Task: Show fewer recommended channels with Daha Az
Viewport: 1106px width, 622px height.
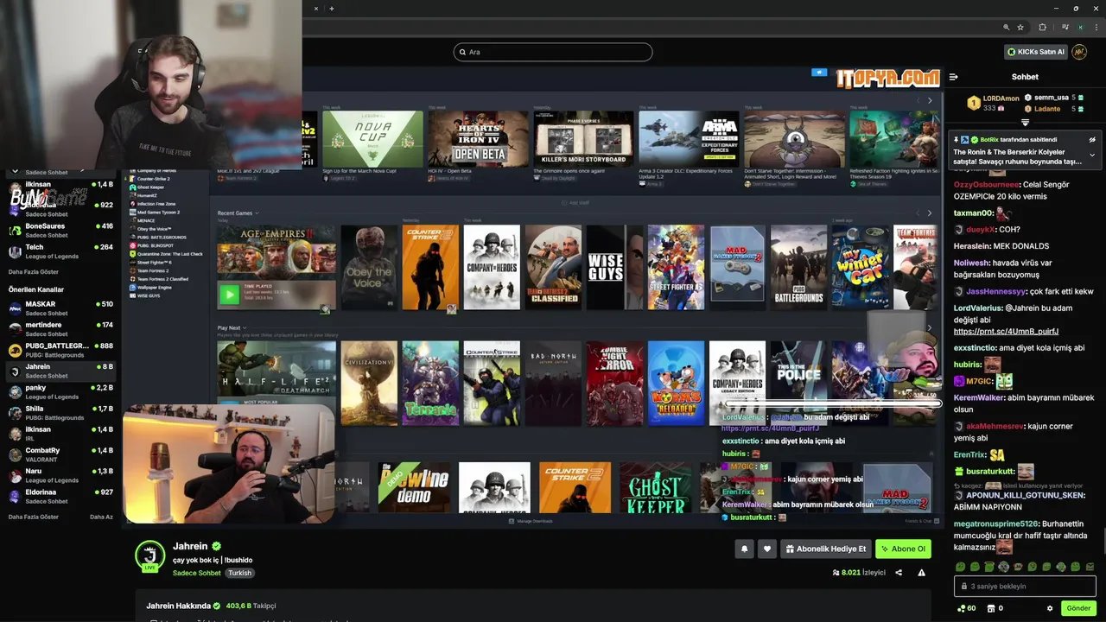Action: coord(101,517)
